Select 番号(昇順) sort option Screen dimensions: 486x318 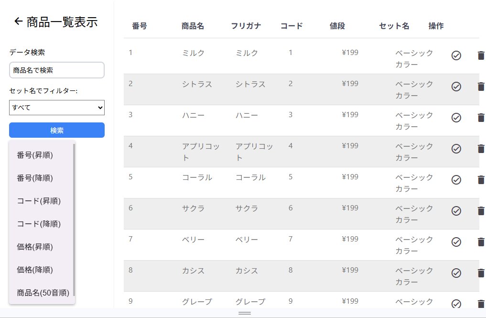pos(42,155)
